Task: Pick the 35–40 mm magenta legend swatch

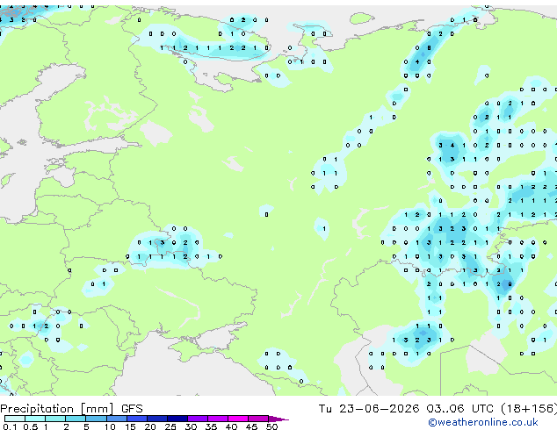Action: point(218,419)
